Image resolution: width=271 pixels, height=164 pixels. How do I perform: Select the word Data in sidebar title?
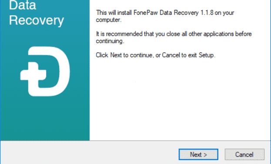23,5
